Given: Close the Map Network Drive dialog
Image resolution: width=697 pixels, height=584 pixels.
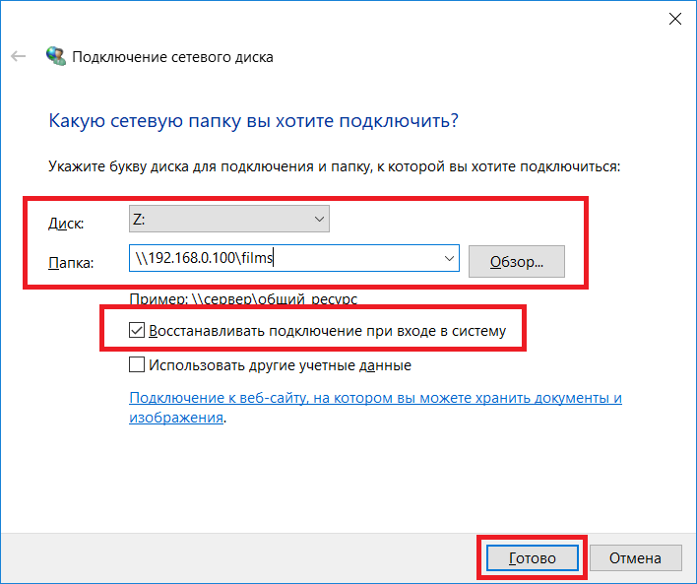Looking at the screenshot, I should 674,19.
